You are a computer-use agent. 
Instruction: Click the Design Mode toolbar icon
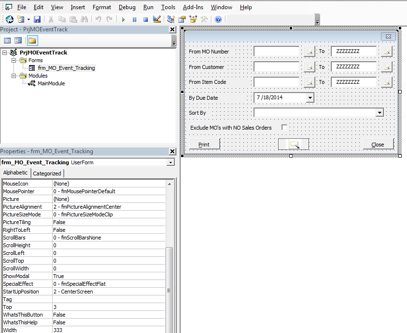[x=156, y=19]
